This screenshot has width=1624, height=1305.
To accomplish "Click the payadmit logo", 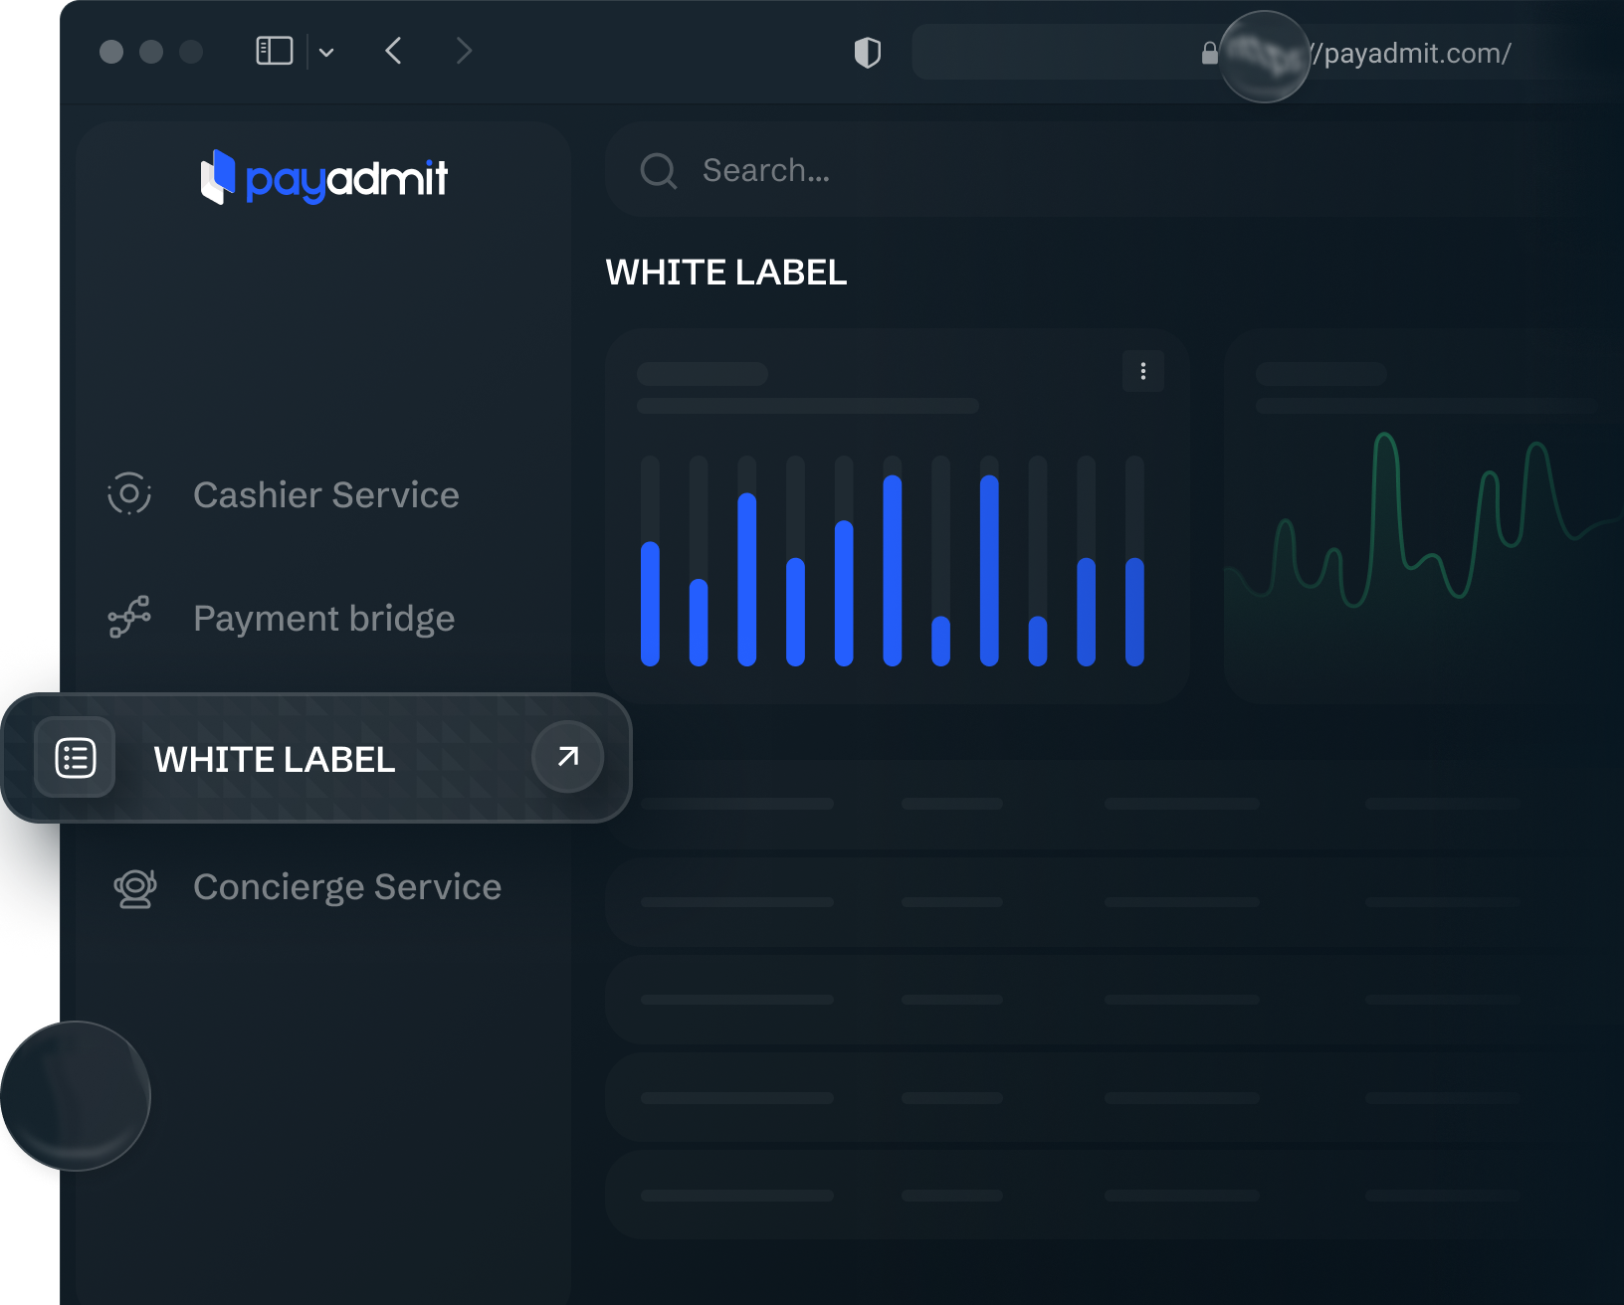I will [324, 178].
